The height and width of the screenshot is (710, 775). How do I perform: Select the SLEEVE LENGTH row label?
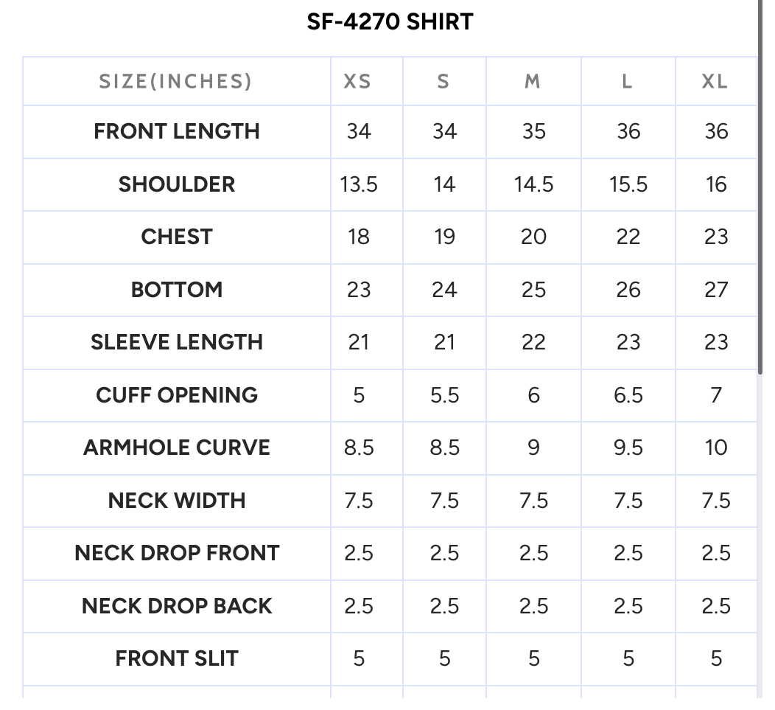[x=177, y=342]
